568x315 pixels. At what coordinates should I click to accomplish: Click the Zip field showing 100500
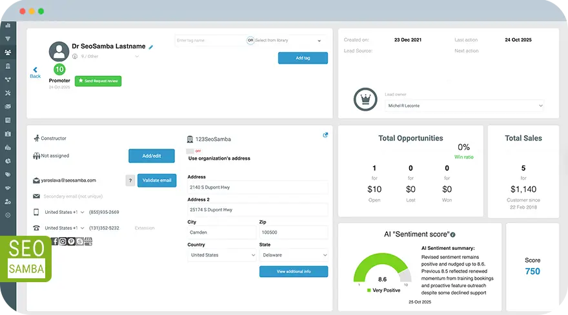[294, 232]
